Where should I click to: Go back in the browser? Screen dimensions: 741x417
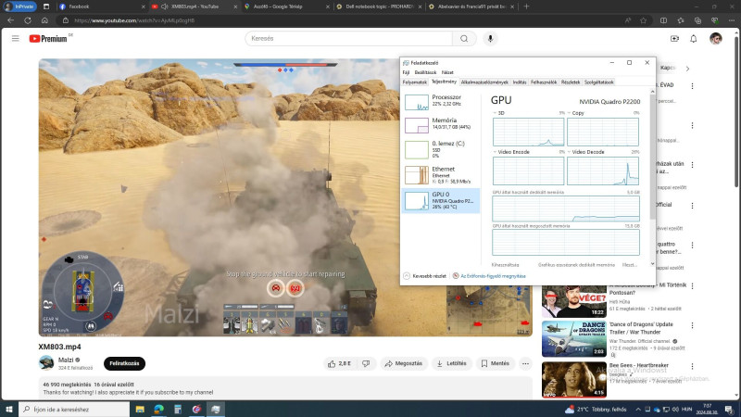tap(10, 20)
